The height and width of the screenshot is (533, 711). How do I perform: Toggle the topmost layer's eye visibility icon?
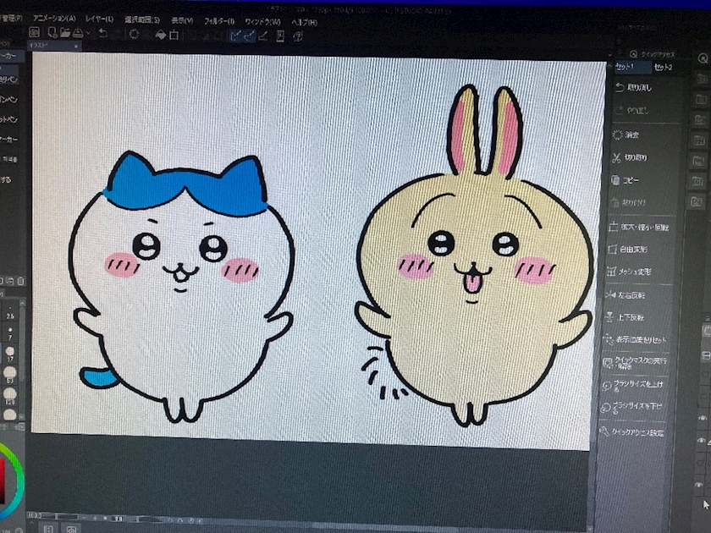pos(703,418)
